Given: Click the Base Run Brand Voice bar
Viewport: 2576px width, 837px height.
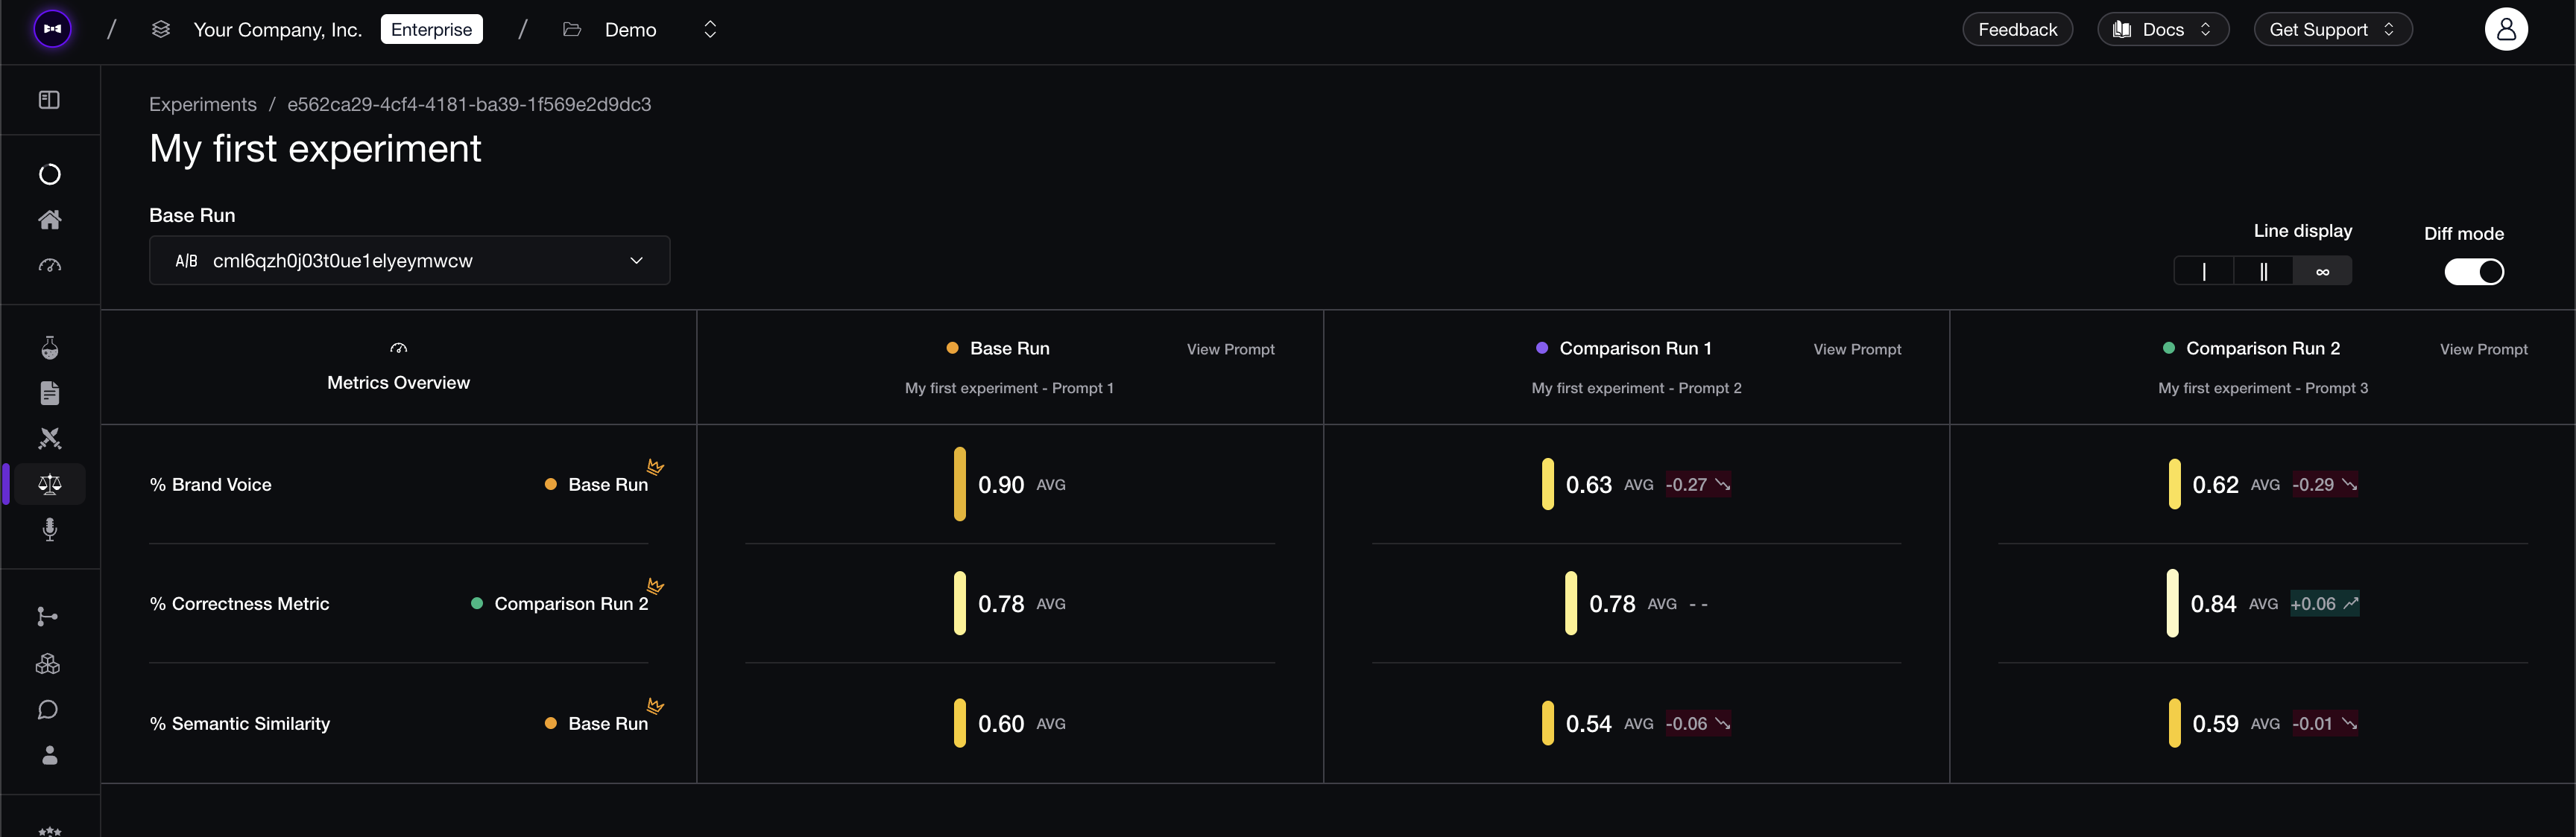Looking at the screenshot, I should (959, 485).
